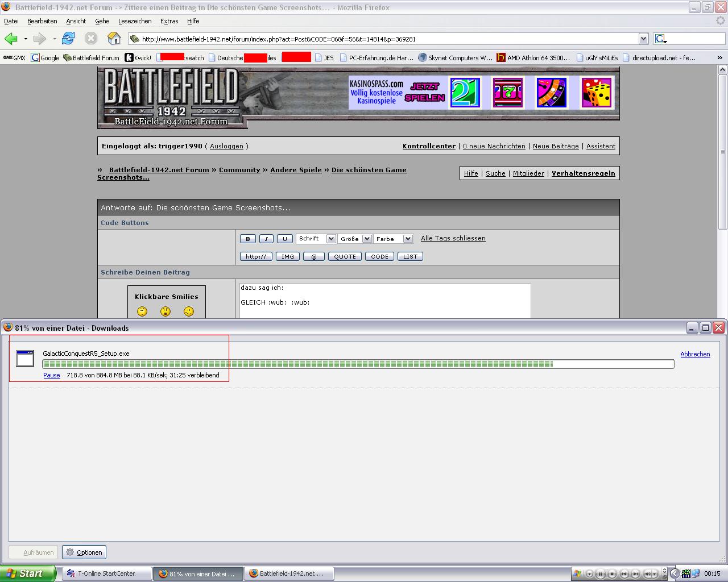Open the Lesezeichen menu
The height and width of the screenshot is (582, 728).
[135, 21]
